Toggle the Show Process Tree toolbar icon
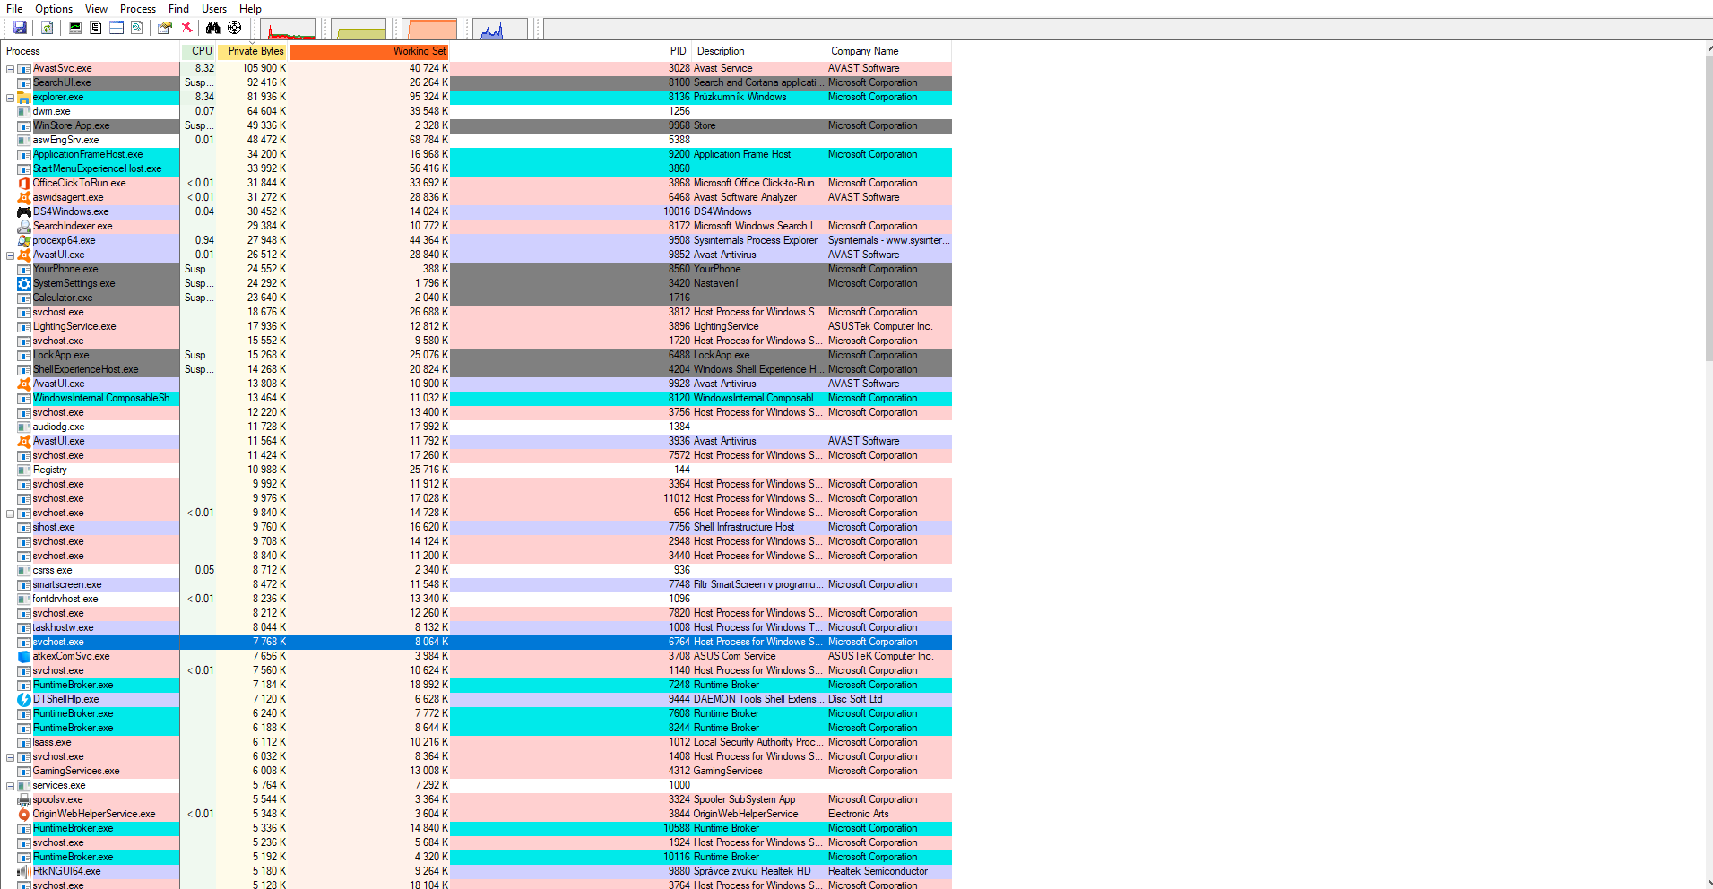Screen dimensions: 1713x889 [96, 28]
